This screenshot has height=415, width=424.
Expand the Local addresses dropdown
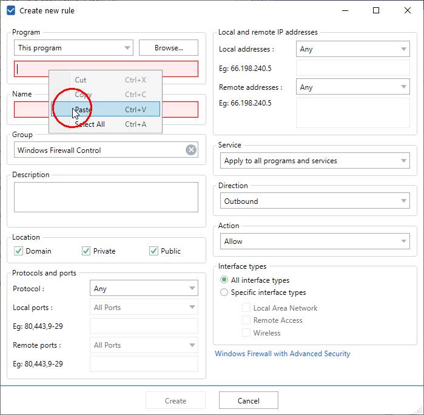(x=352, y=49)
